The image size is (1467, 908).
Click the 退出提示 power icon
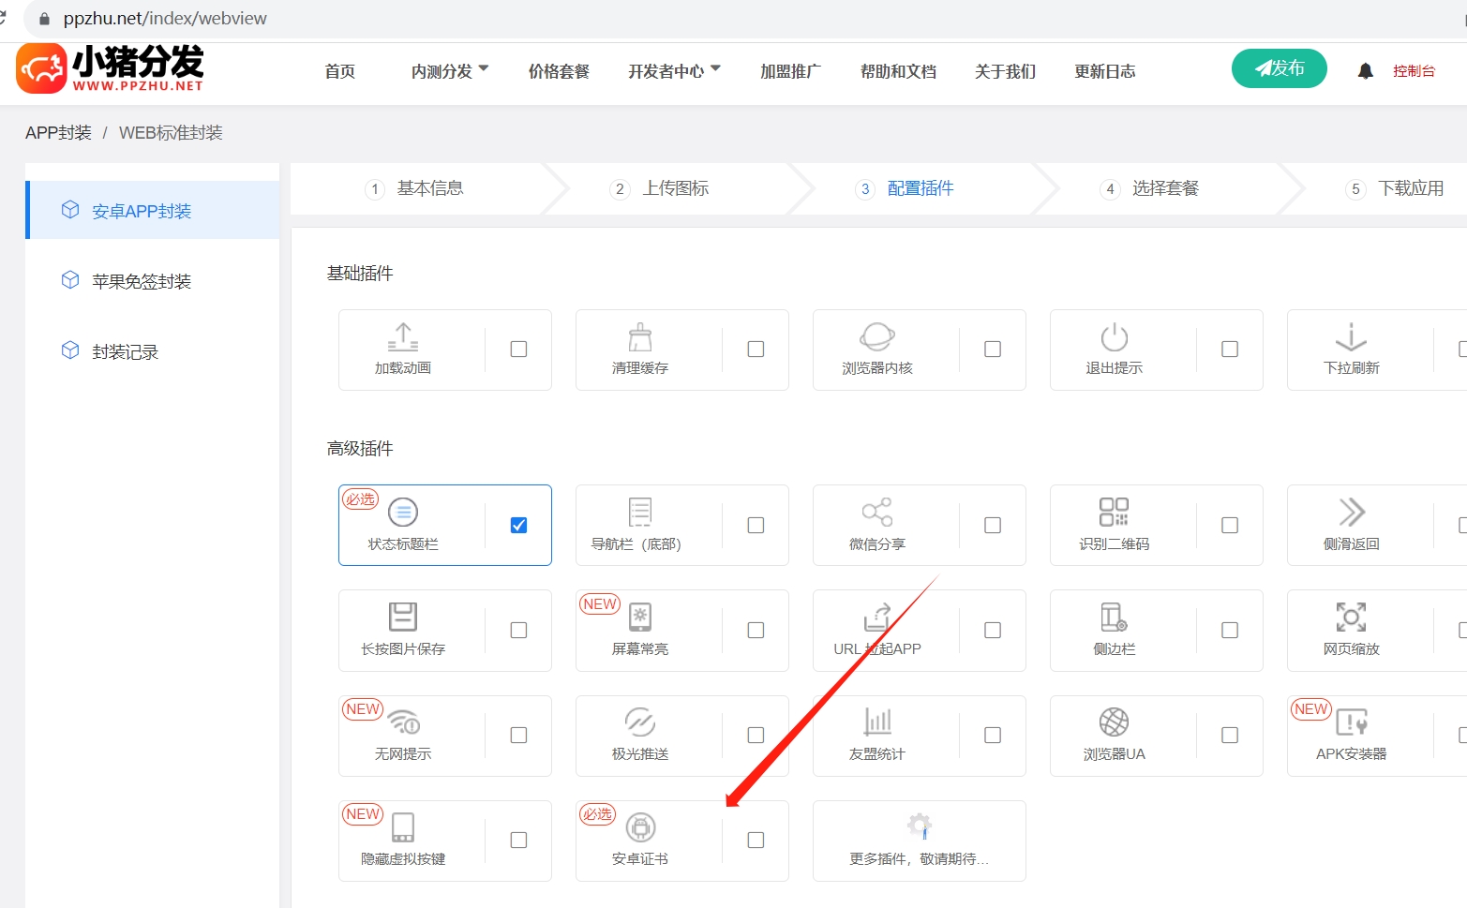click(x=1114, y=336)
